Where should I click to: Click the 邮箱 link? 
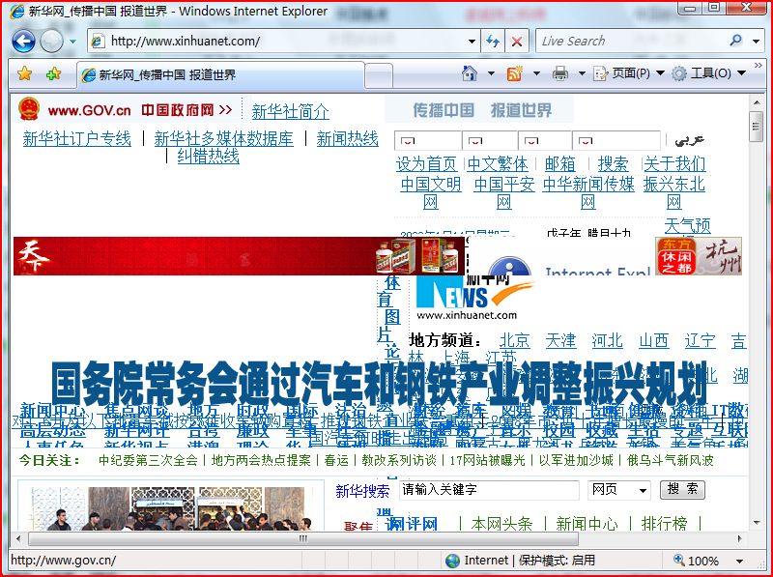[x=560, y=163]
